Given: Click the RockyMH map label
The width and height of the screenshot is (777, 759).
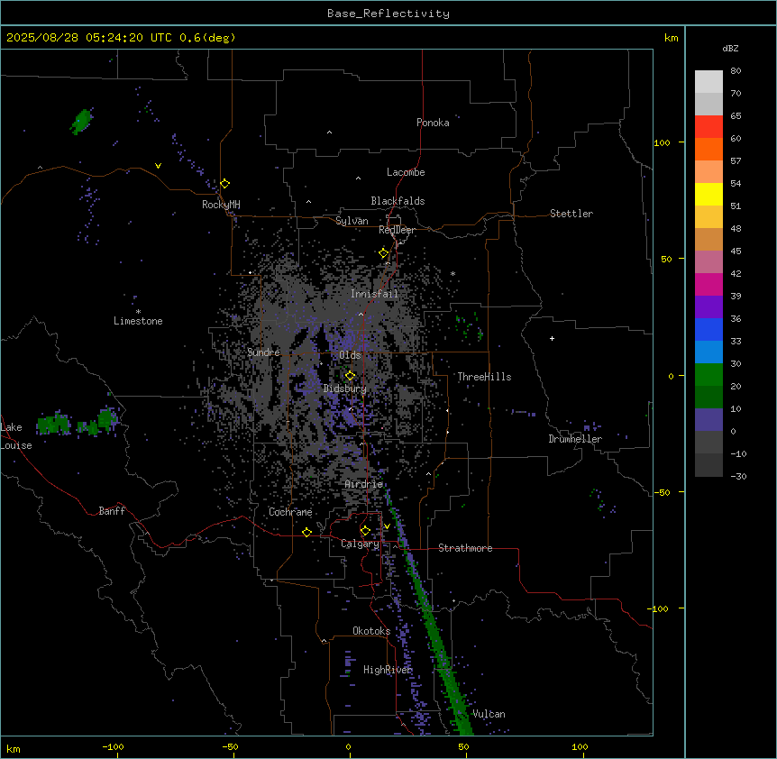Looking at the screenshot, I should pyautogui.click(x=221, y=205).
